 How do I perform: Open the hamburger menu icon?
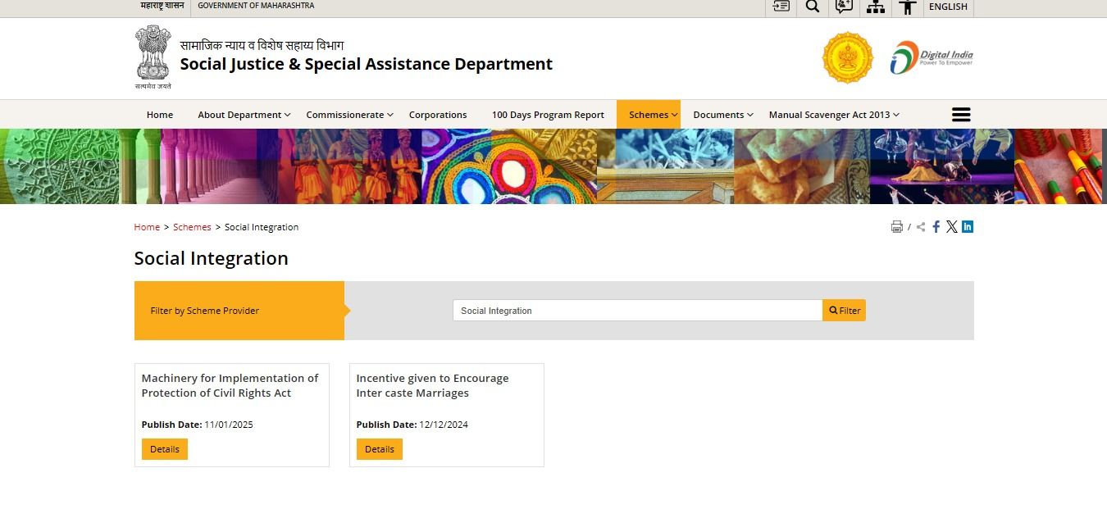coord(961,115)
